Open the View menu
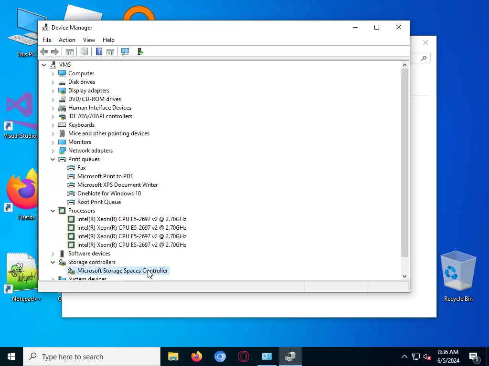The image size is (489, 366). tap(89, 40)
